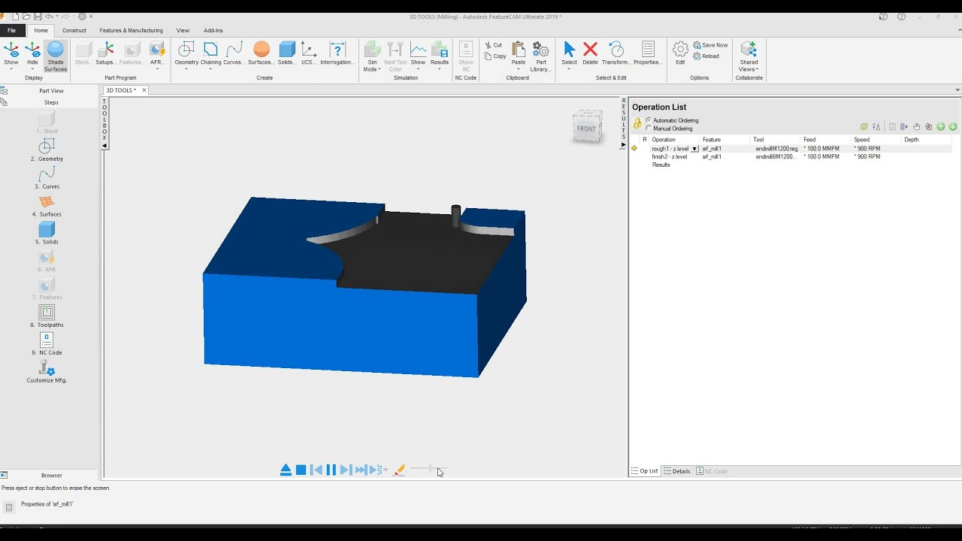Screen dimensions: 962x541
Task: Toggle Shade Surfaces display mode
Action: 56,56
